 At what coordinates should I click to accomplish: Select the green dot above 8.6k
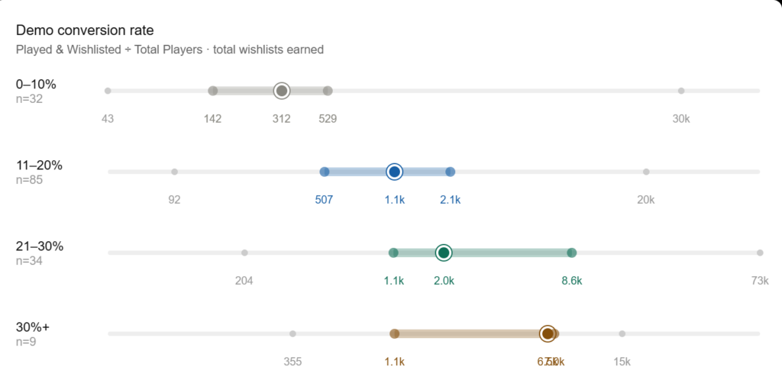click(572, 253)
